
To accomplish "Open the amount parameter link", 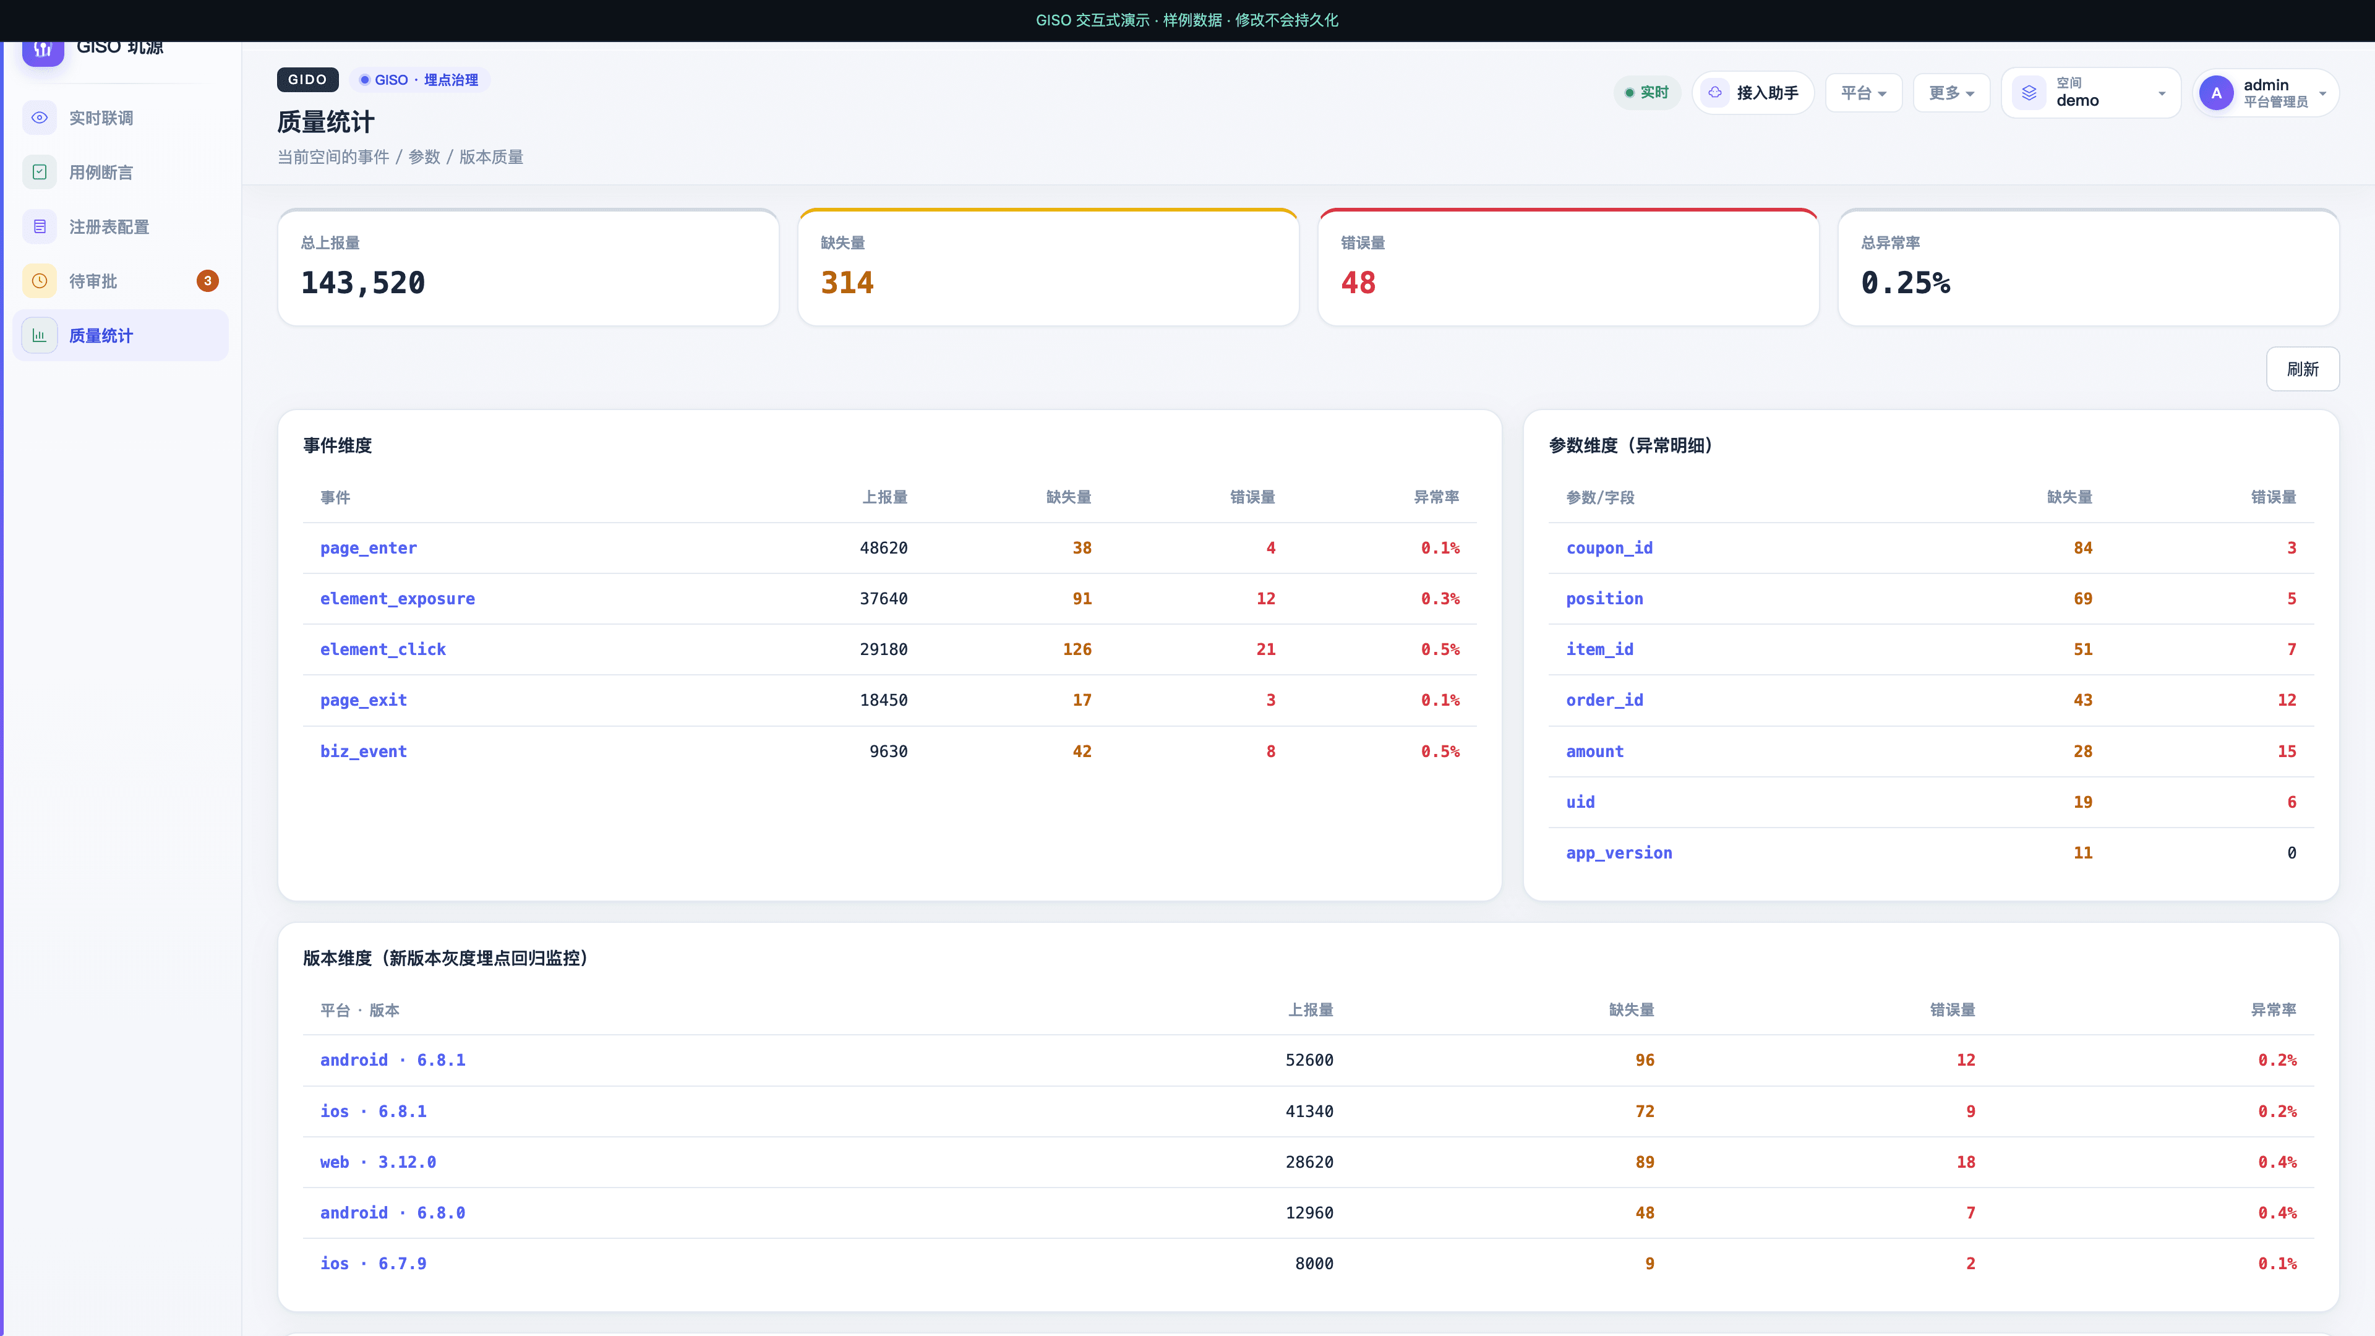I will click(x=1594, y=751).
